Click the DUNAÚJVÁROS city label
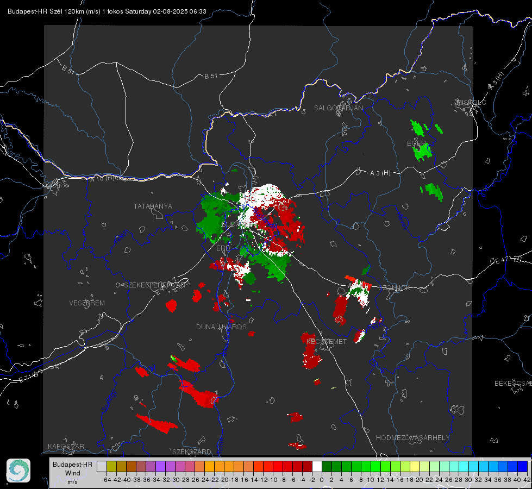 [x=221, y=327]
